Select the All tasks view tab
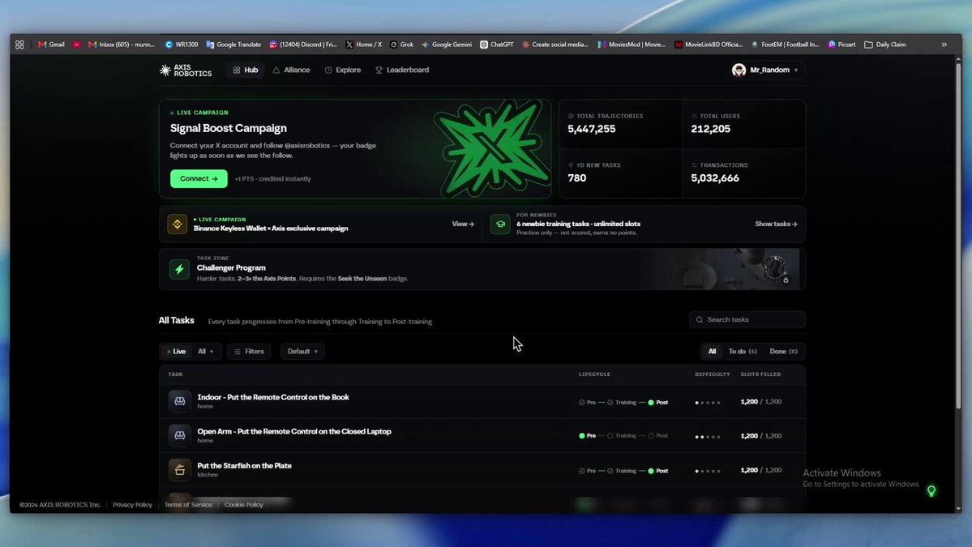 [x=713, y=351]
